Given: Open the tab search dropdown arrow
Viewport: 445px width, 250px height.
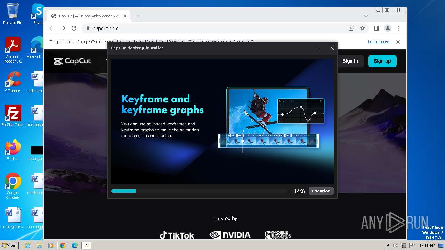Looking at the screenshot, I should [x=366, y=16].
